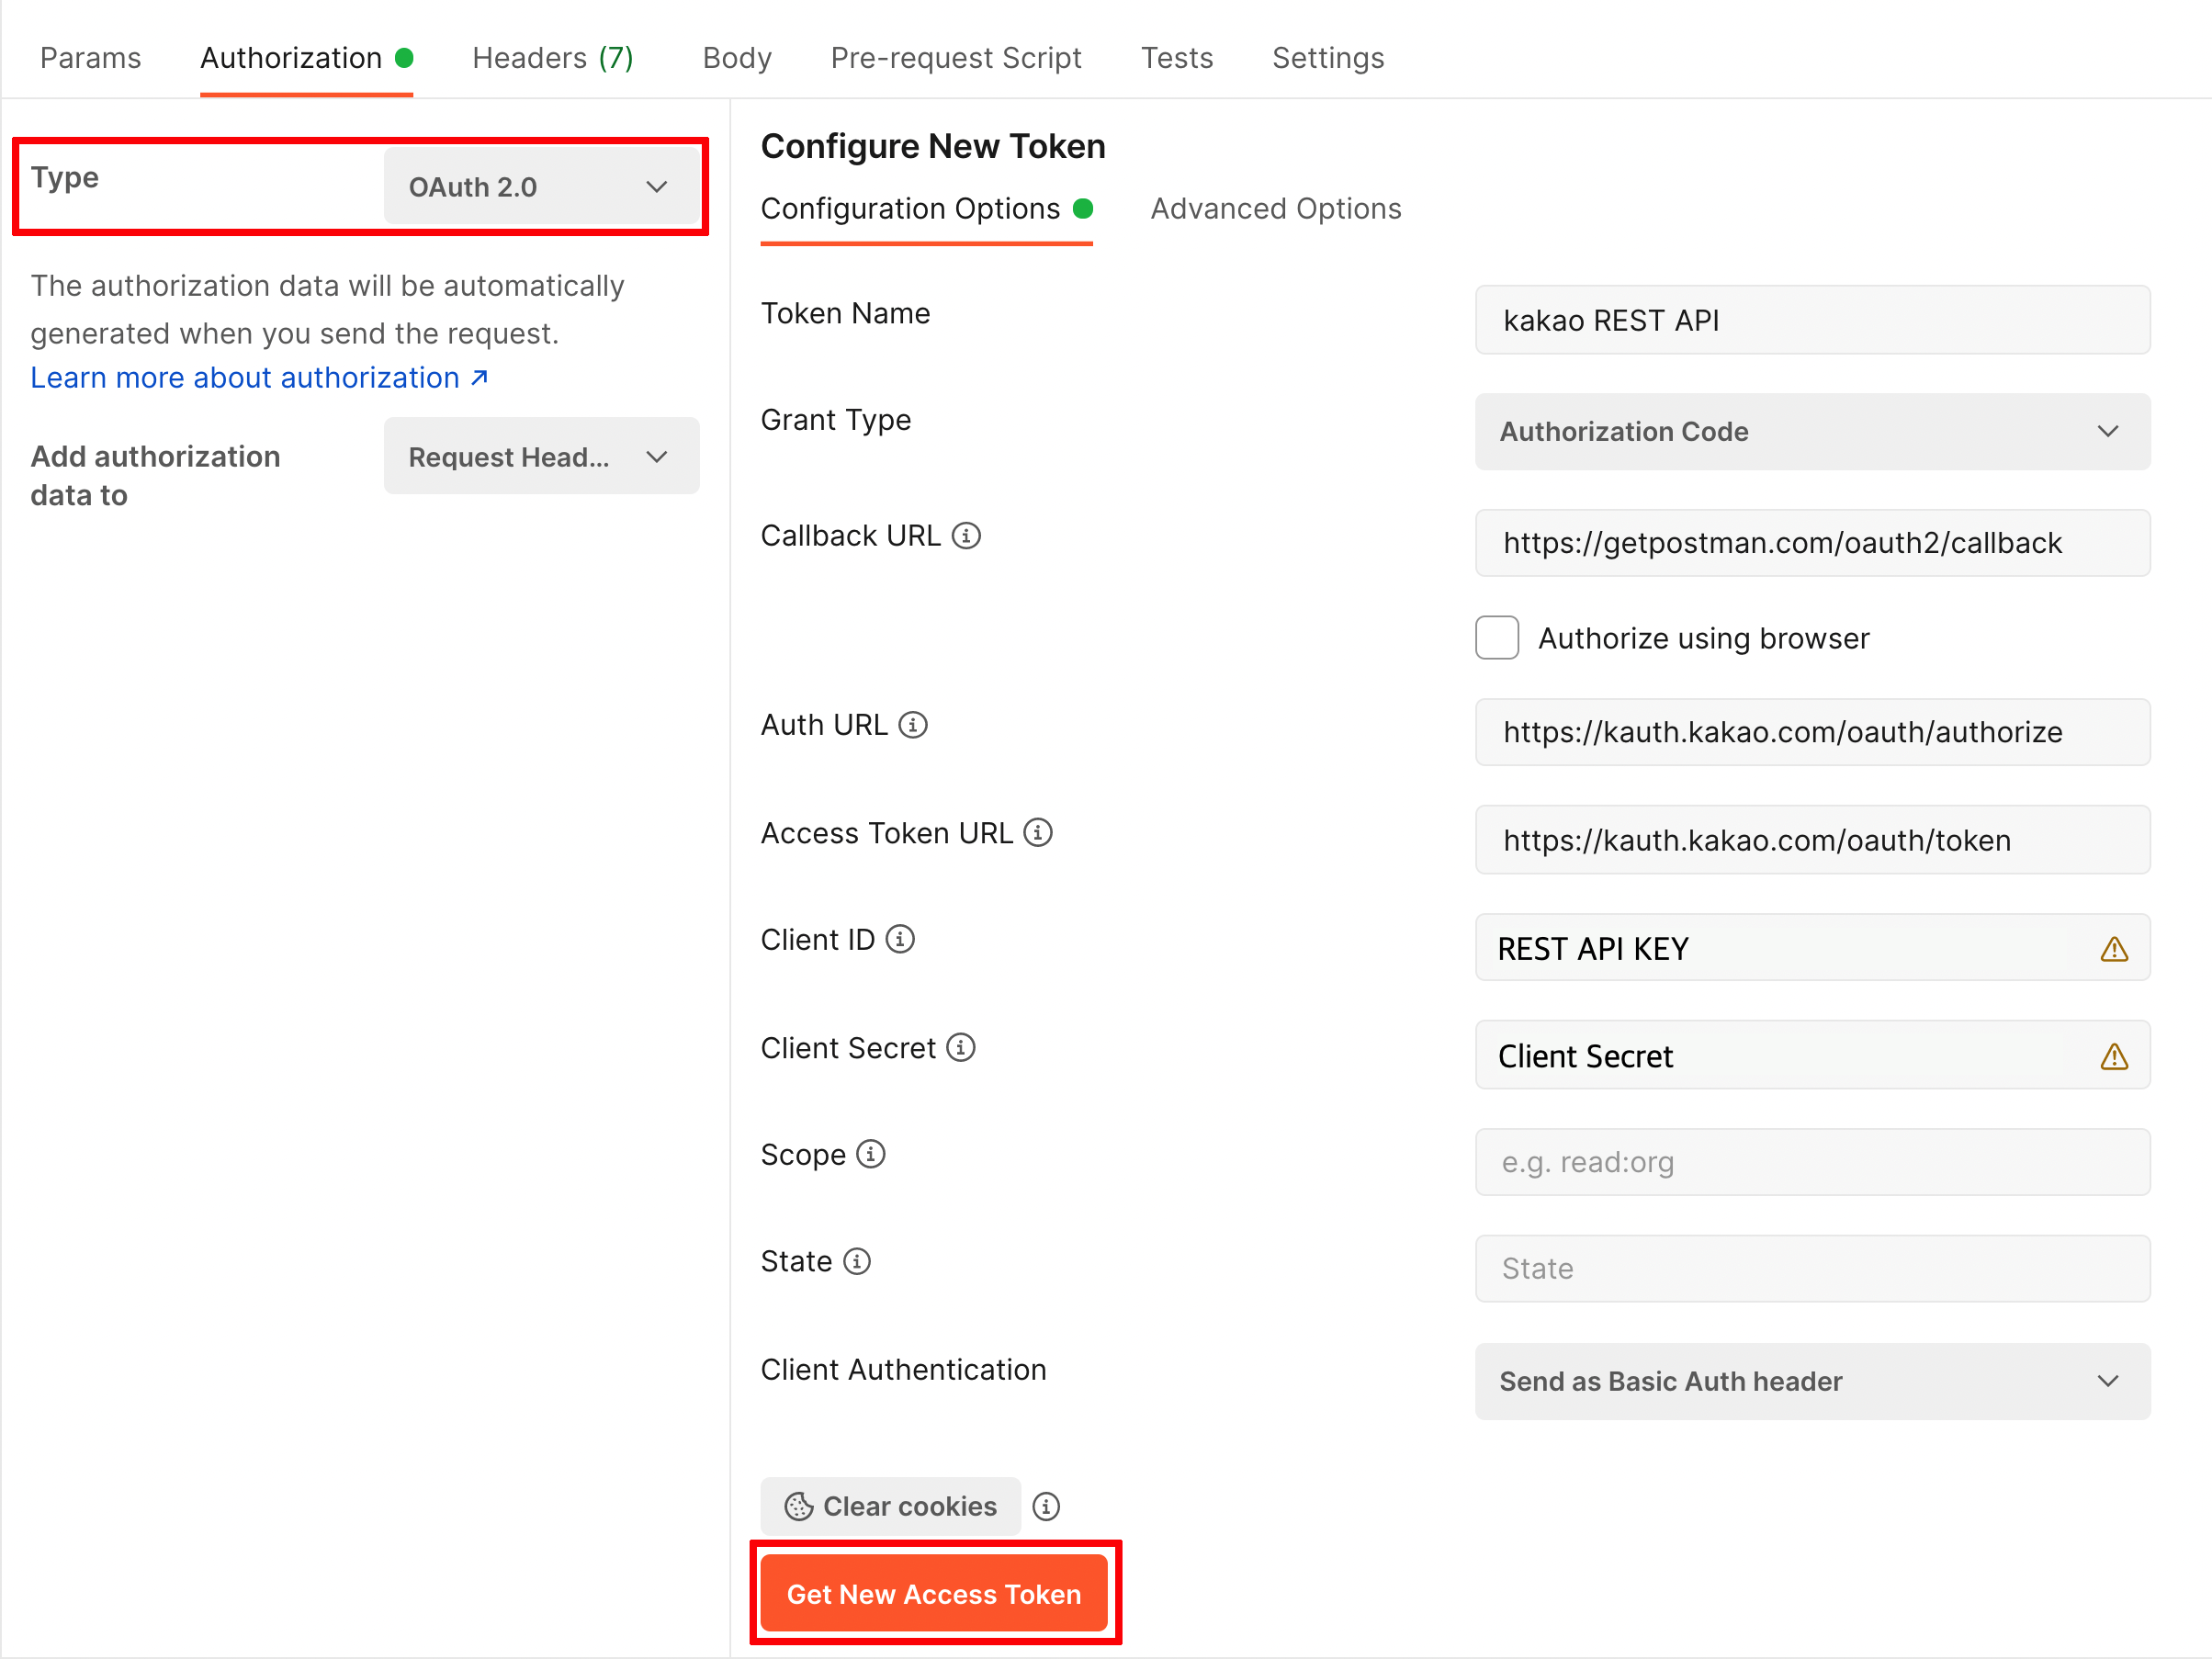2212x1659 pixels.
Task: Switch to the Params tab
Action: (x=90, y=58)
